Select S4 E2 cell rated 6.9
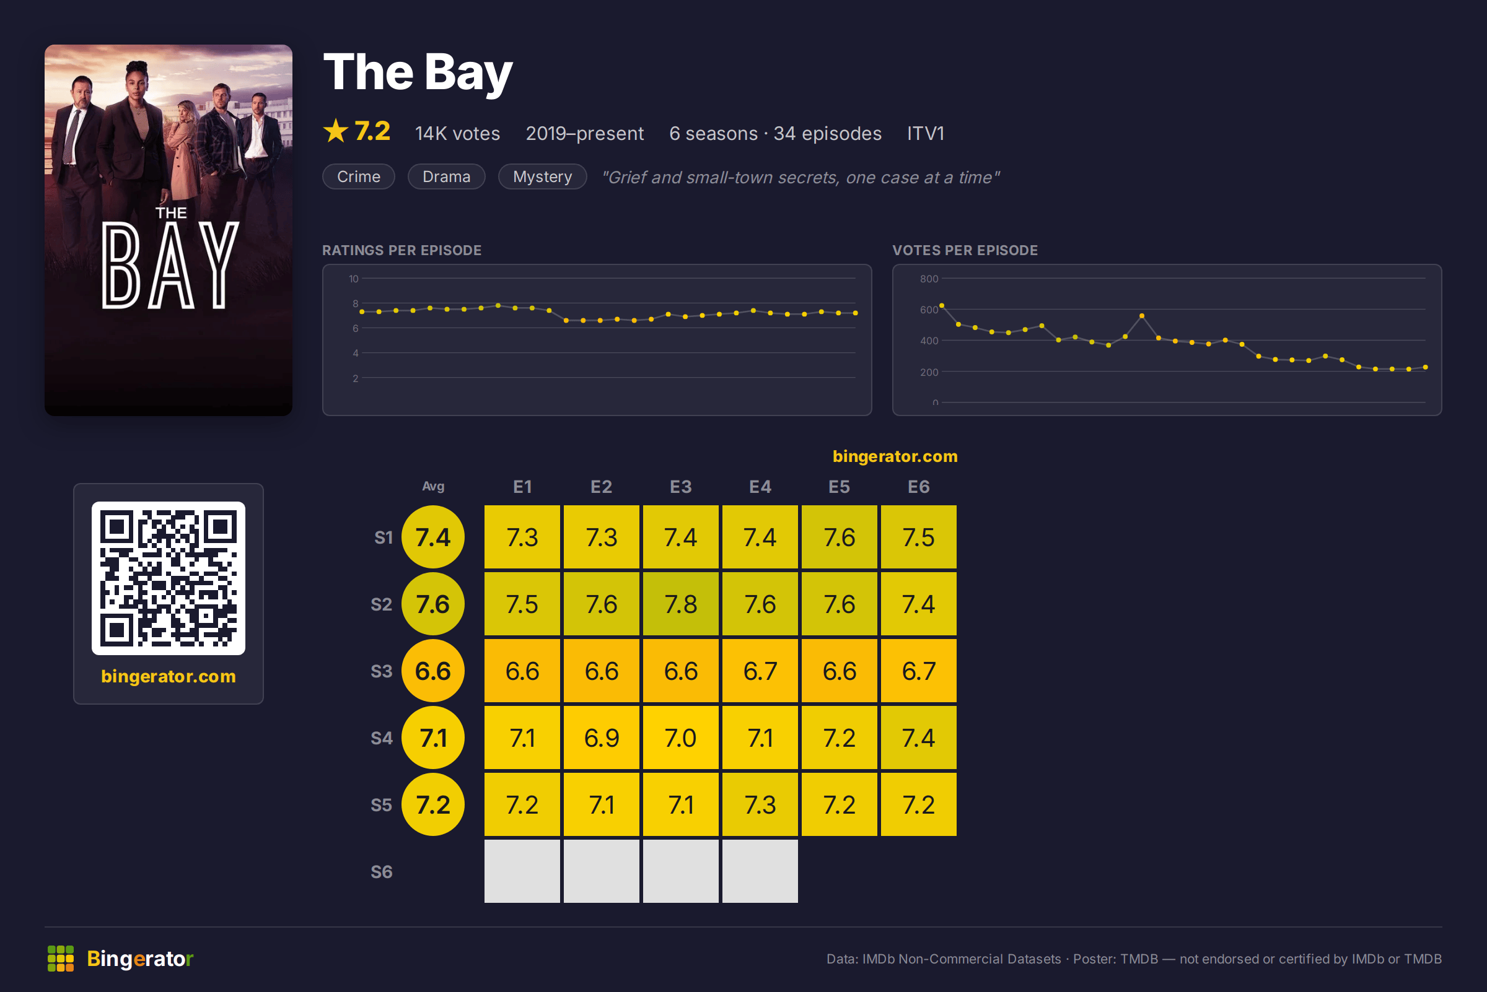The image size is (1487, 992). pos(602,737)
